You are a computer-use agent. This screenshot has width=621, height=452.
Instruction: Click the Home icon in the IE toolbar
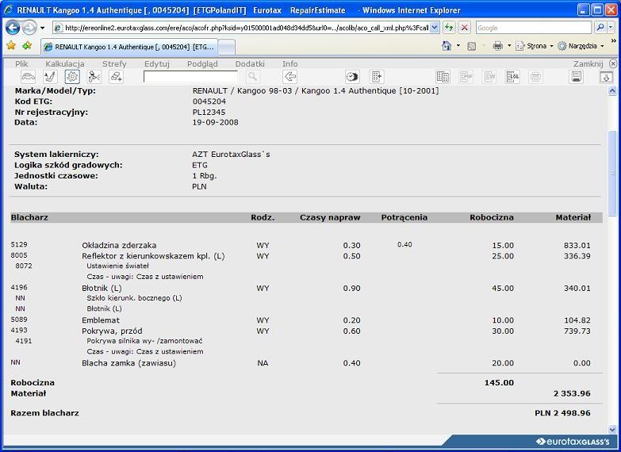click(x=447, y=46)
